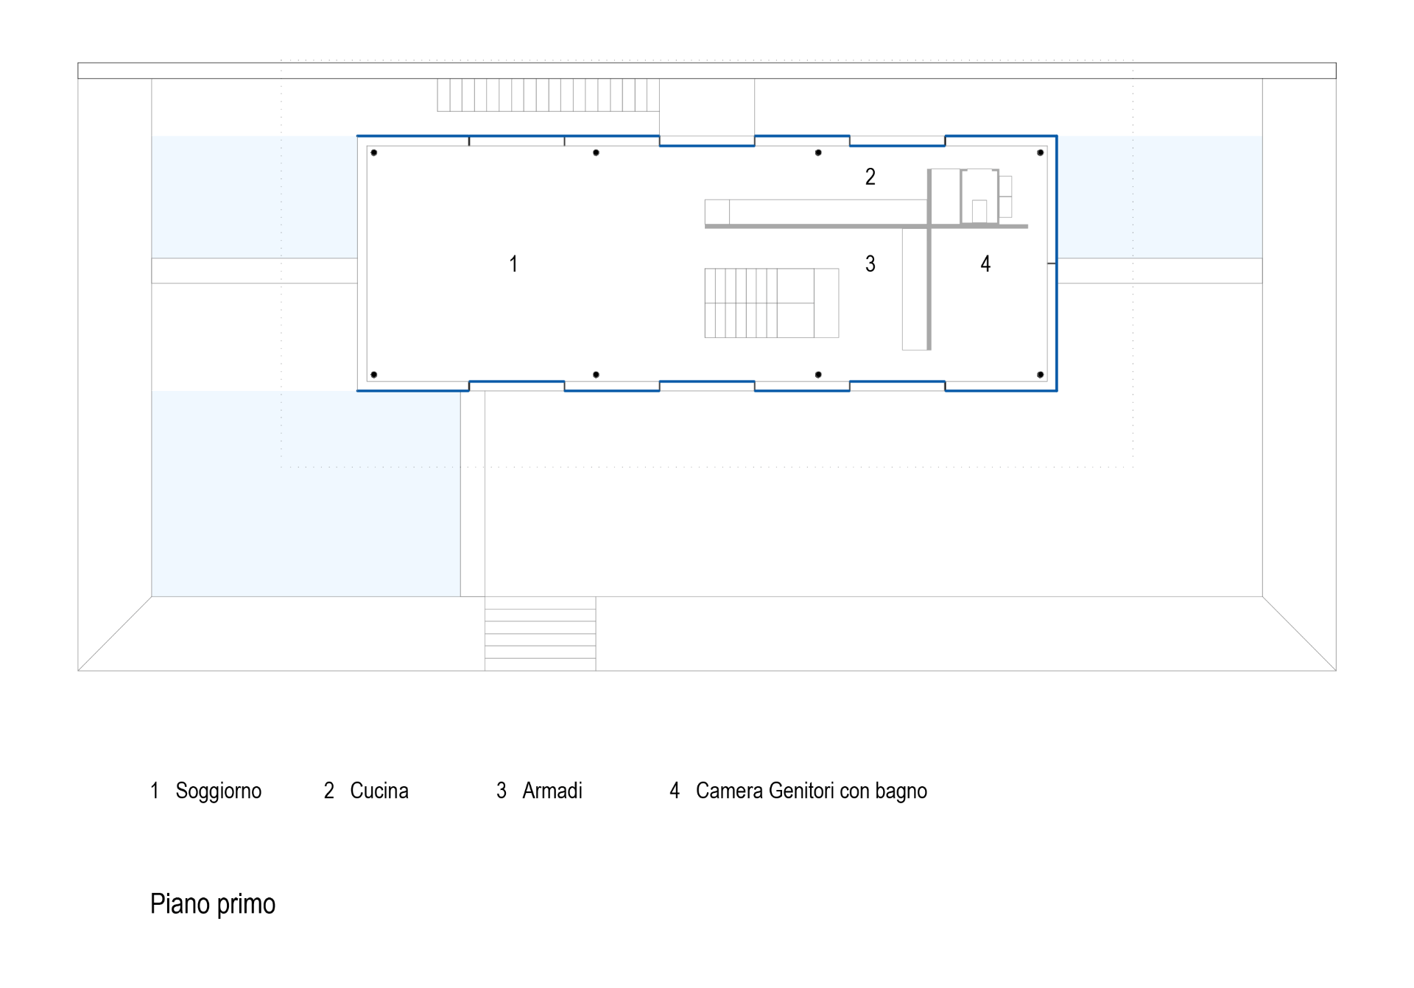Click 'Camera Genitori con bagno' legend text
The image size is (1414, 988).
811,791
